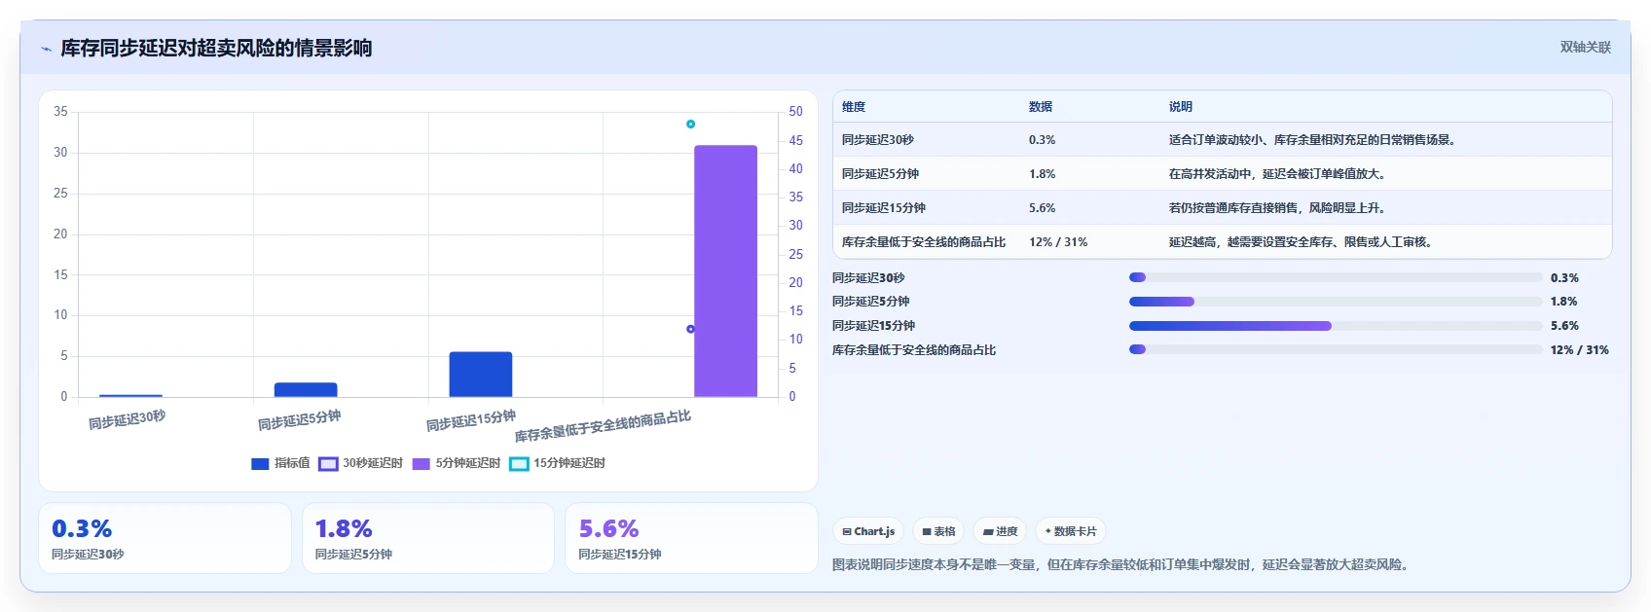The width and height of the screenshot is (1651, 612).
Task: Open the 5.6% data card
Action: coord(691,538)
